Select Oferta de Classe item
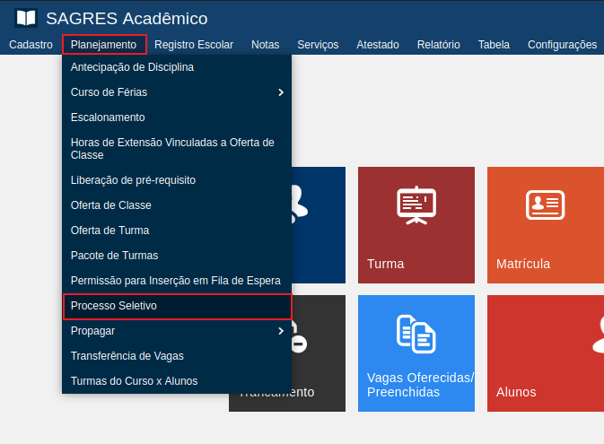The height and width of the screenshot is (444, 604). click(x=111, y=205)
